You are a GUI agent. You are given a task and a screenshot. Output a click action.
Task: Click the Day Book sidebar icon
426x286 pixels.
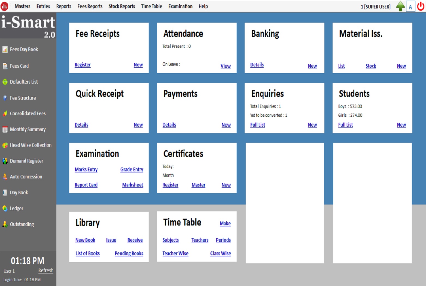pyautogui.click(x=5, y=193)
